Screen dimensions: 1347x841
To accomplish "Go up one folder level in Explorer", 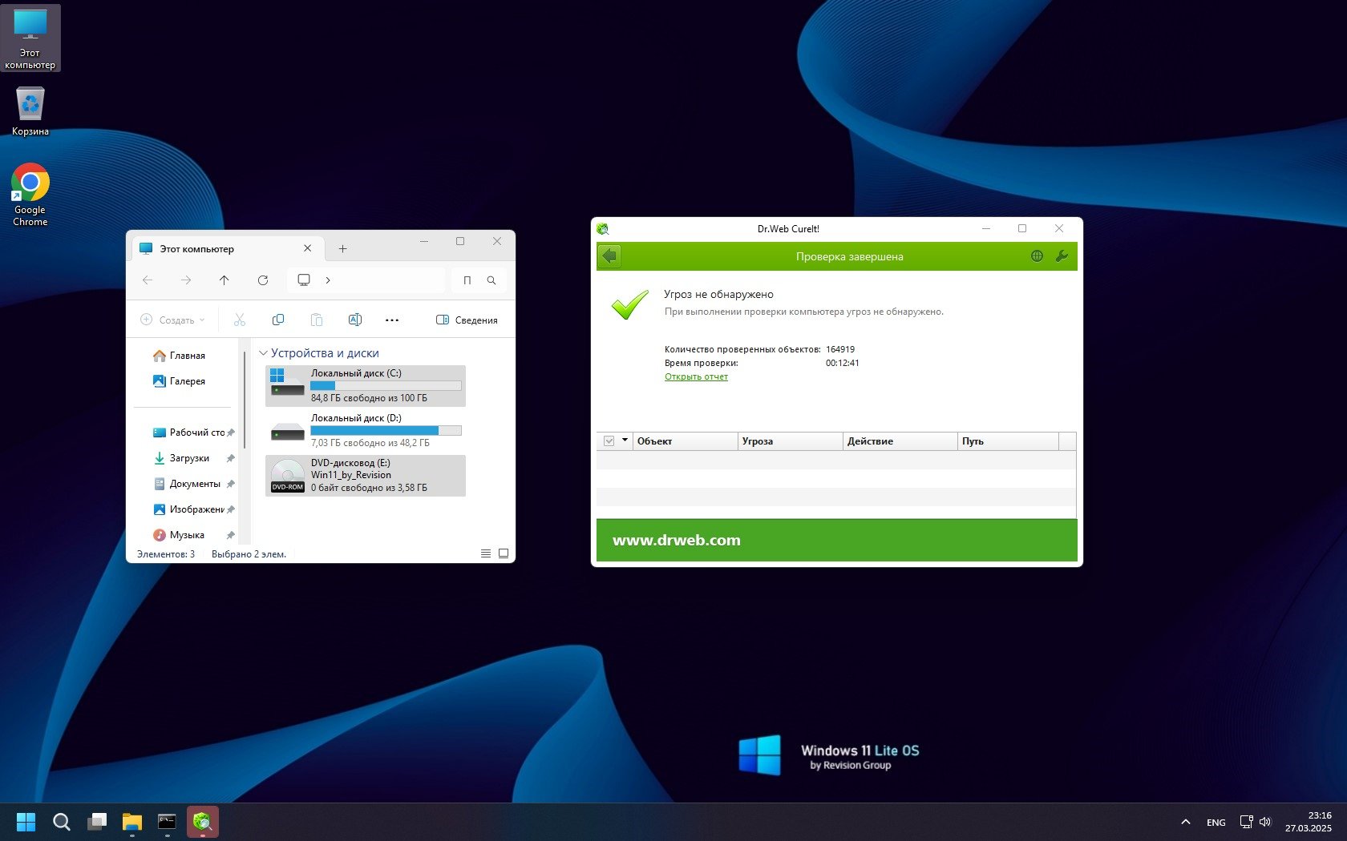I will [224, 280].
